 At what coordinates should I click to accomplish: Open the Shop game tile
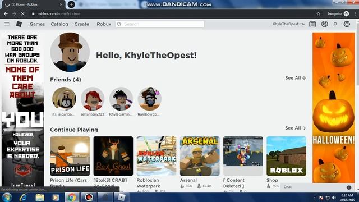pos(286,156)
